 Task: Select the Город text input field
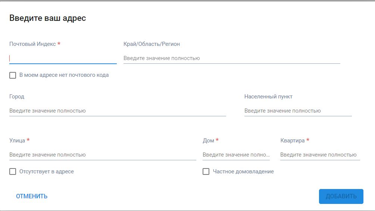coord(118,111)
